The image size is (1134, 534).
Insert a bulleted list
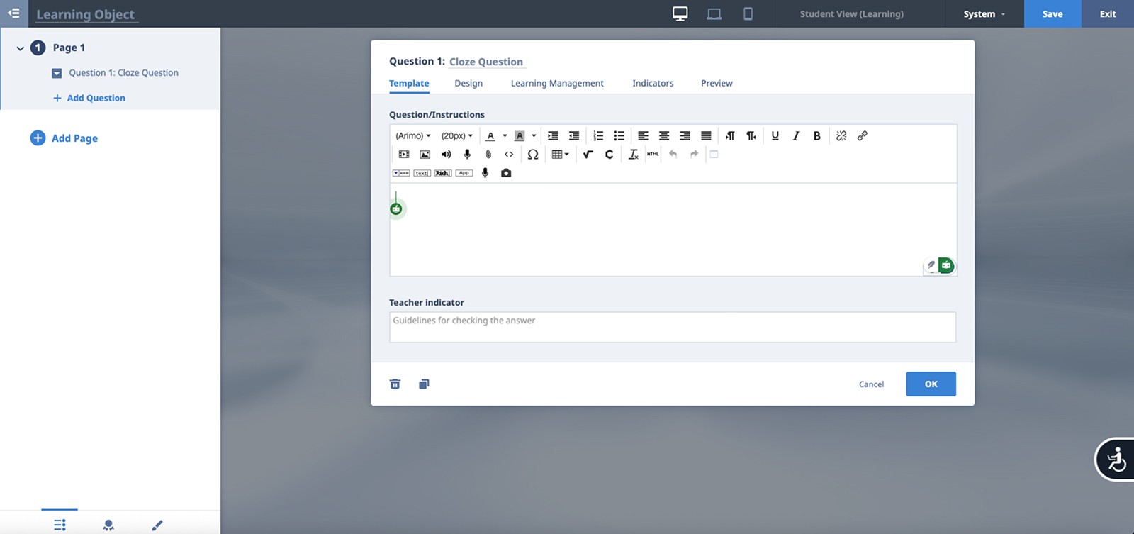[x=619, y=135]
